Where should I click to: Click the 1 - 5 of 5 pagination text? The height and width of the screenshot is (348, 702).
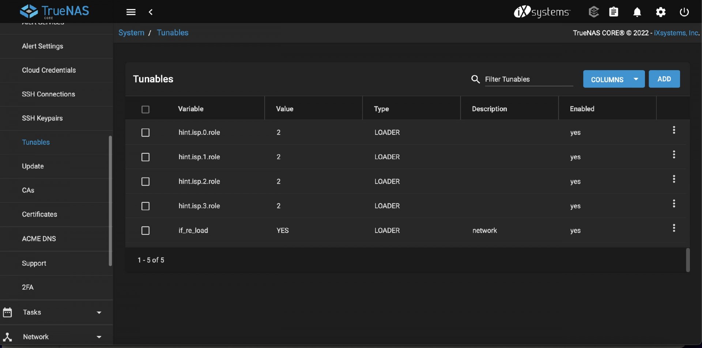151,260
